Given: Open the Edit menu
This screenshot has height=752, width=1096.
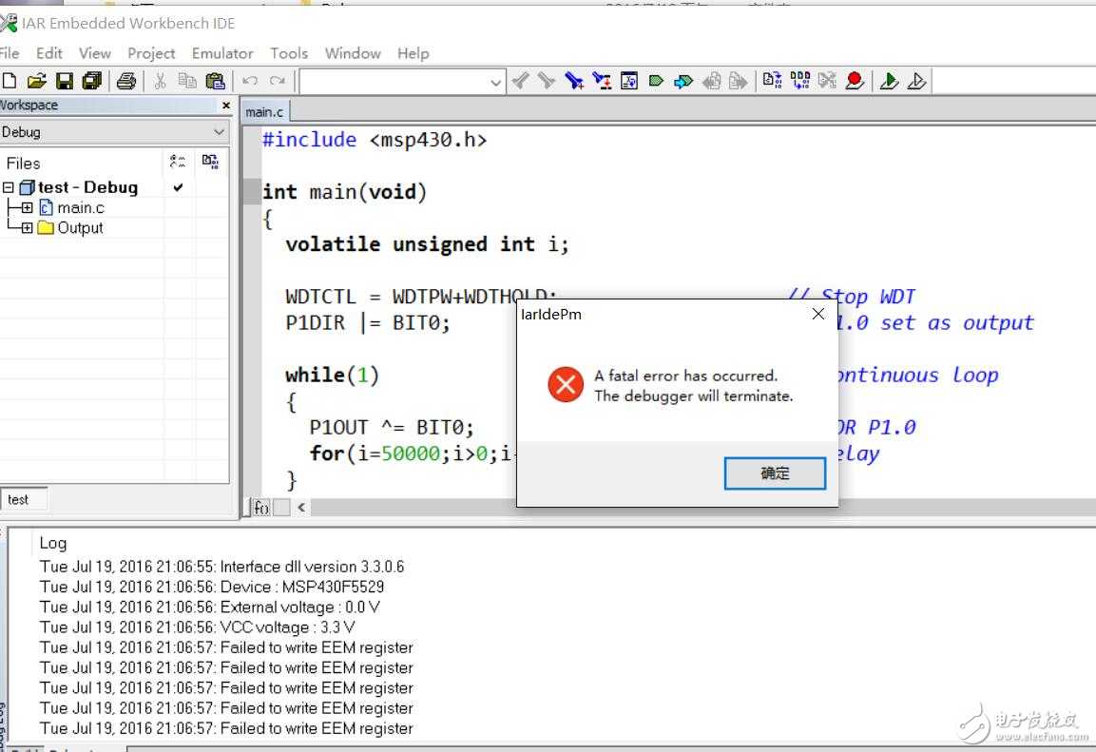Looking at the screenshot, I should pyautogui.click(x=48, y=53).
